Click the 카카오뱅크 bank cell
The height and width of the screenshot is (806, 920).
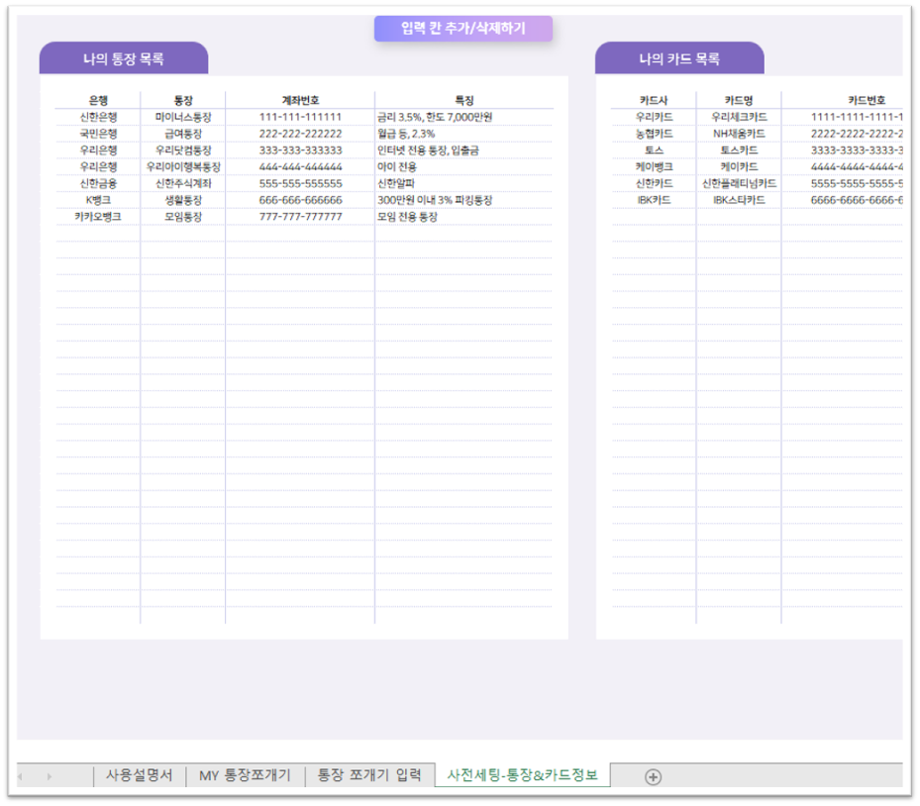coord(98,217)
